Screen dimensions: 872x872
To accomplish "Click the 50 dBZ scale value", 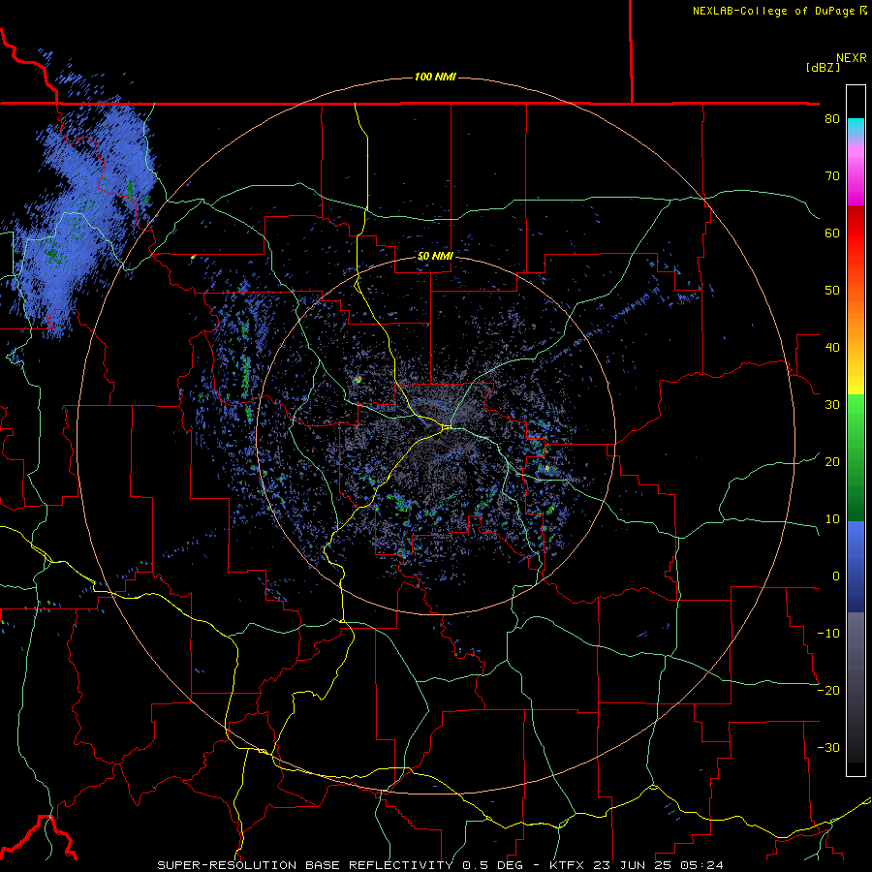I will (x=832, y=291).
